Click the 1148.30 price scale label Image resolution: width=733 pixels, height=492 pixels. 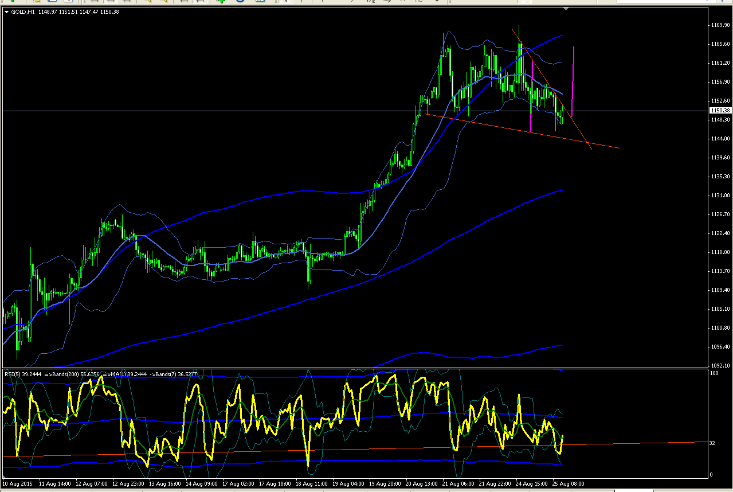(720, 120)
